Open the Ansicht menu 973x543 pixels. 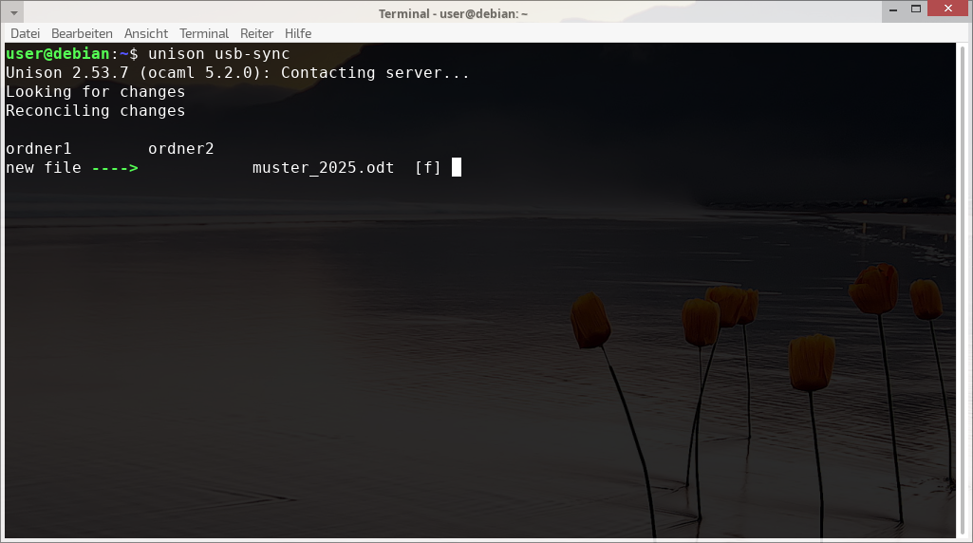click(146, 33)
